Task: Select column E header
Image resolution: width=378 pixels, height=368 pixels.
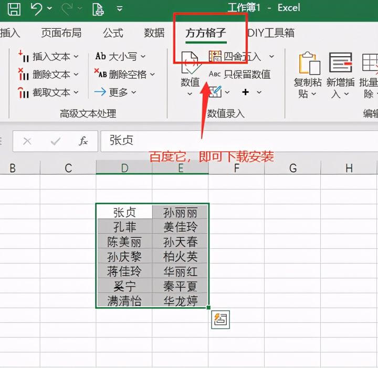Action: click(180, 168)
